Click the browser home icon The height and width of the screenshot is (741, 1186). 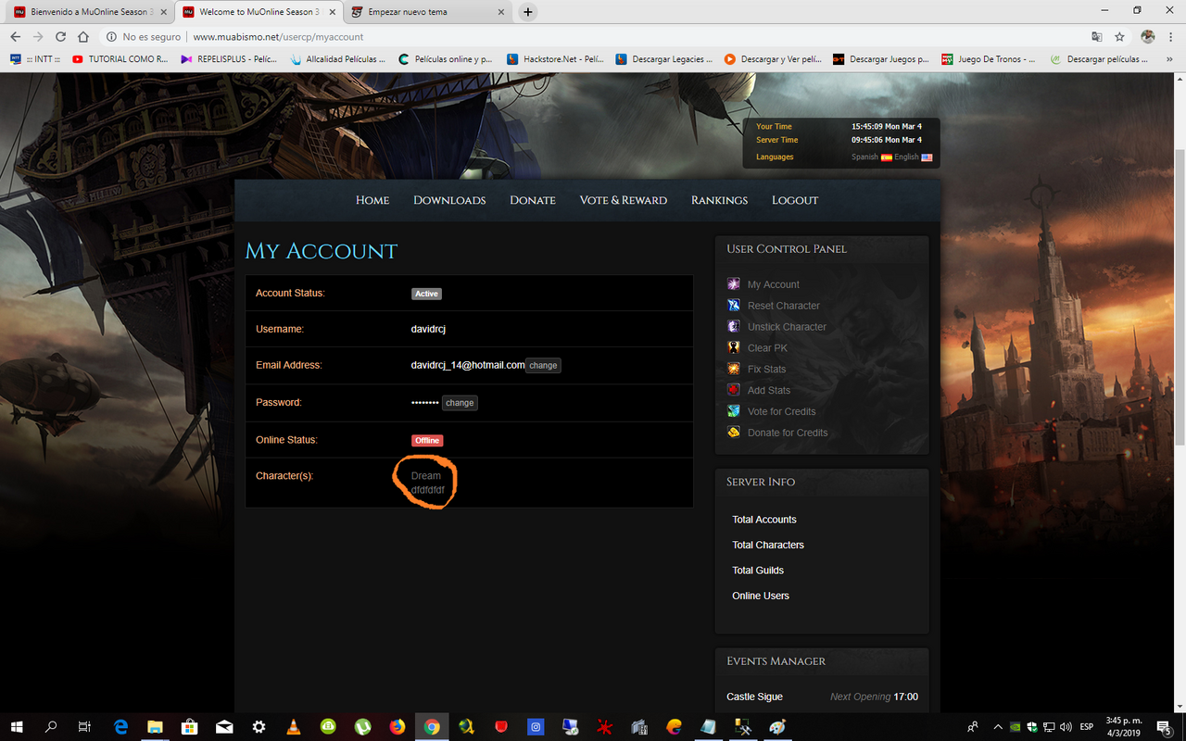[x=83, y=37]
